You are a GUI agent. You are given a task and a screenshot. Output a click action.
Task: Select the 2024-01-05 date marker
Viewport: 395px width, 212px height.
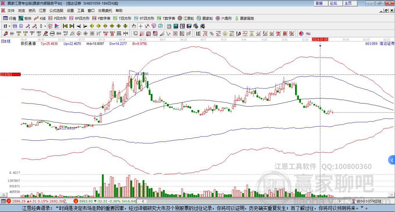point(320,39)
